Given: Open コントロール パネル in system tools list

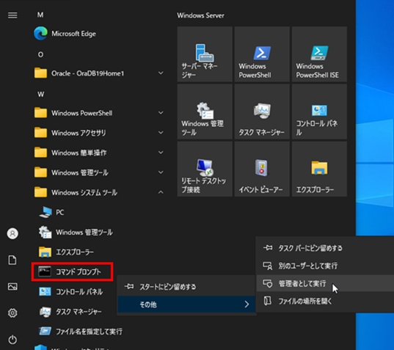Looking at the screenshot, I should coord(71,292).
